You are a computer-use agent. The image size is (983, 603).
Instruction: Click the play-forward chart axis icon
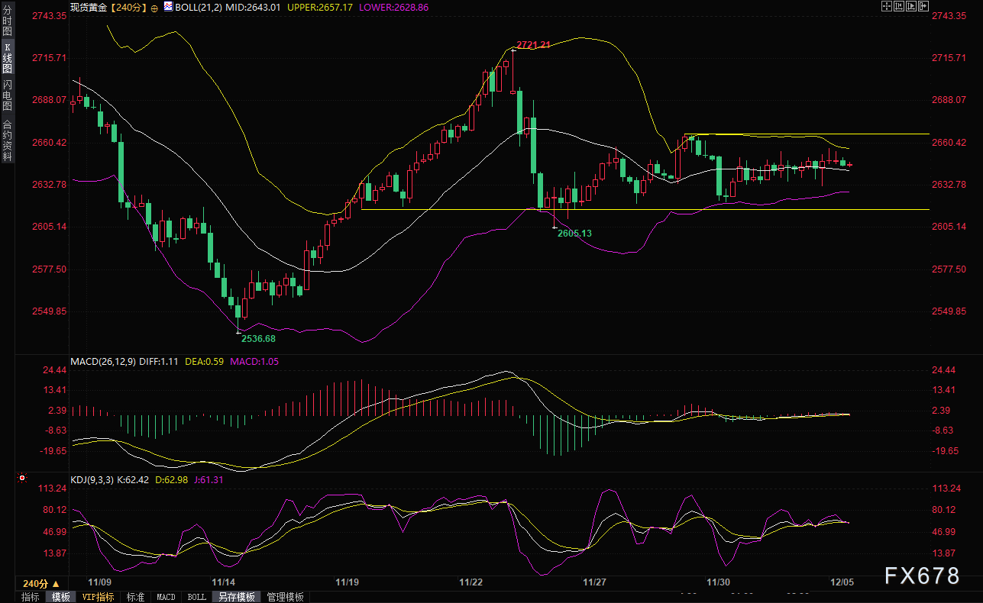tap(911, 6)
